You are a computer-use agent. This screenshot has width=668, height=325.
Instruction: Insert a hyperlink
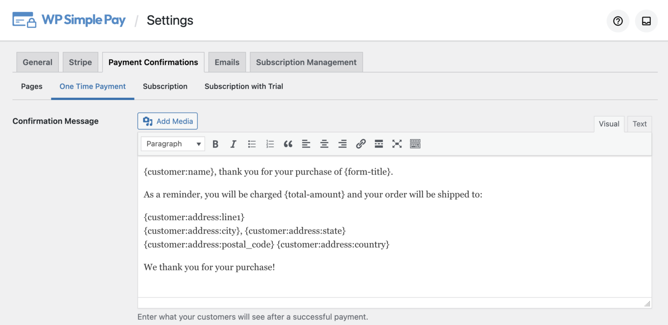pos(361,144)
